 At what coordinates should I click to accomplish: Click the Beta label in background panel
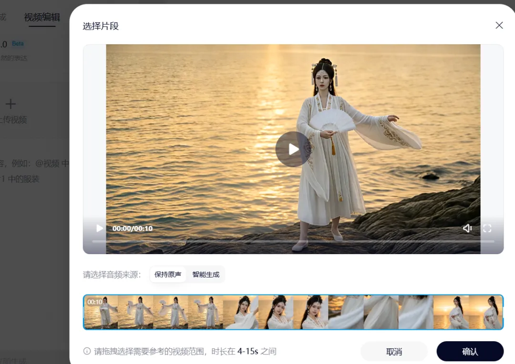[18, 44]
